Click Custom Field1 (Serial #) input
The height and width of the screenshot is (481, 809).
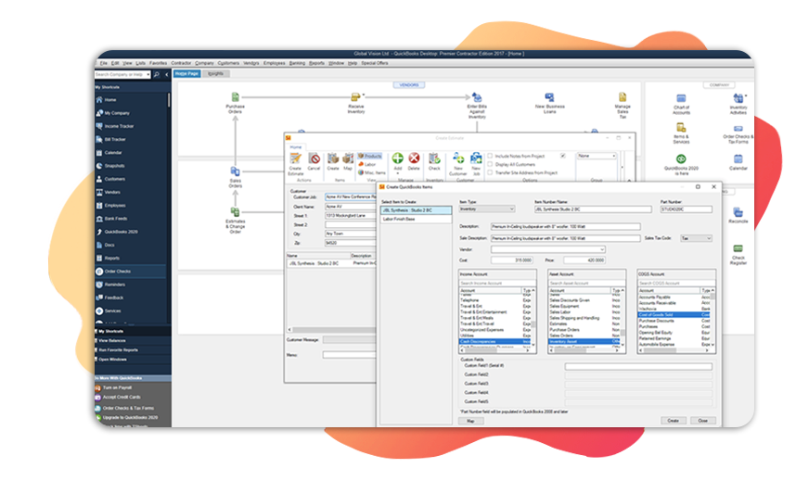638,367
